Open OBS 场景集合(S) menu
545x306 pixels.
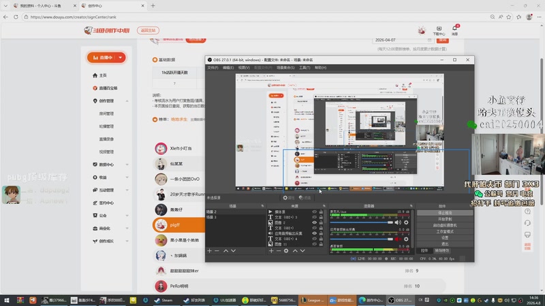(285, 67)
